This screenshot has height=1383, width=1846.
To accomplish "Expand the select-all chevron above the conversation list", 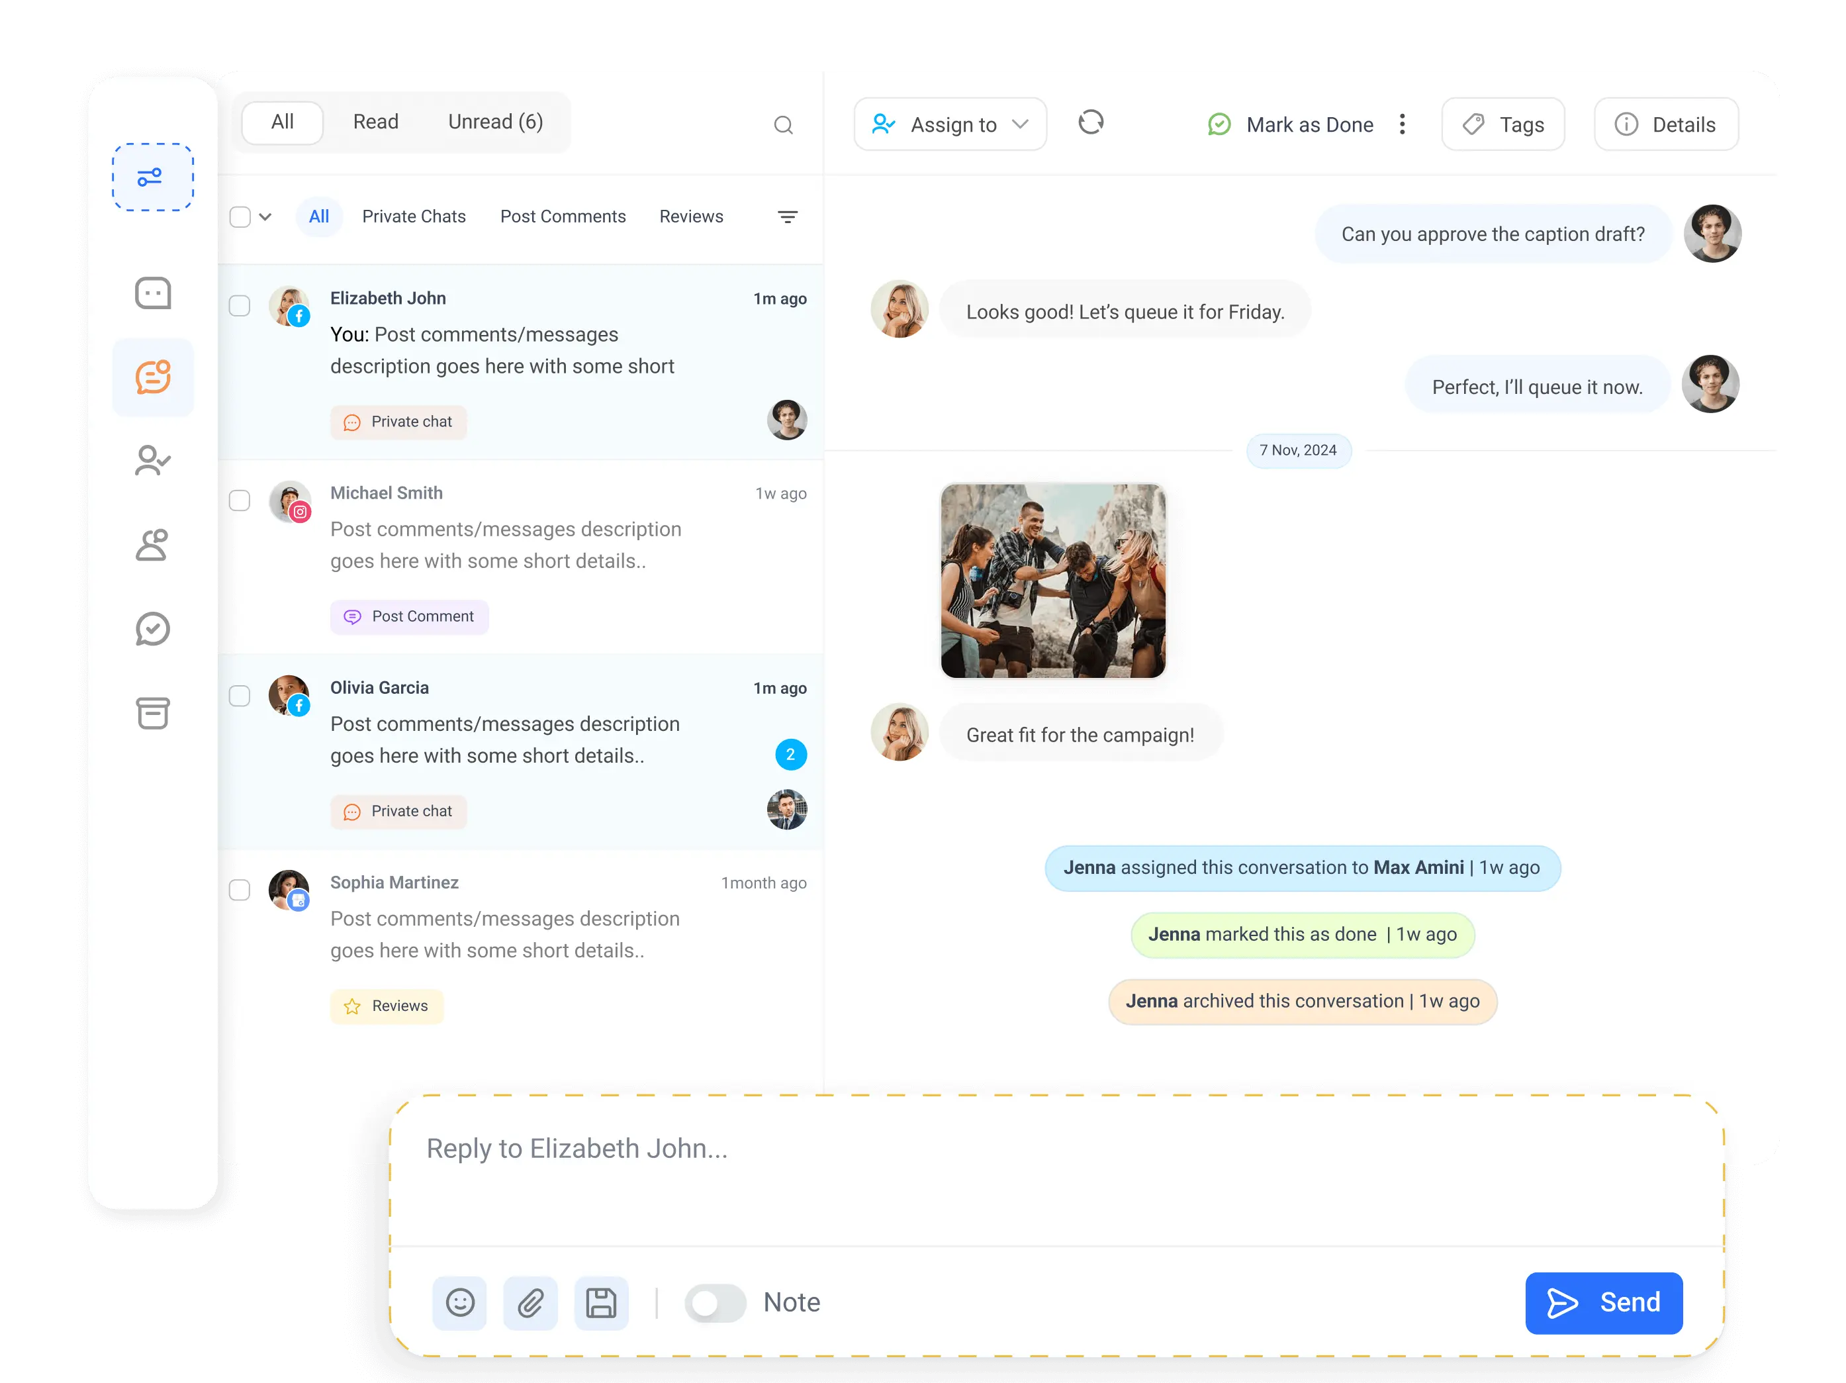I will coord(266,216).
